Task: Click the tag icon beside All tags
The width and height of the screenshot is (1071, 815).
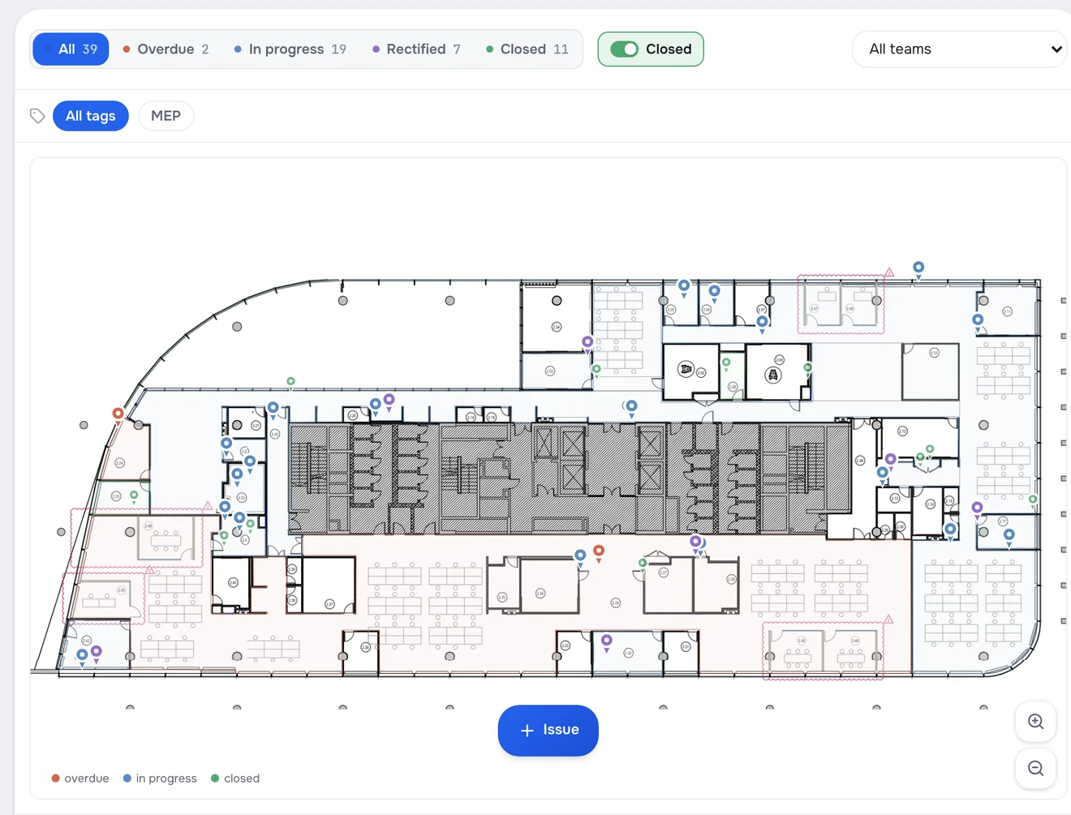Action: [37, 116]
